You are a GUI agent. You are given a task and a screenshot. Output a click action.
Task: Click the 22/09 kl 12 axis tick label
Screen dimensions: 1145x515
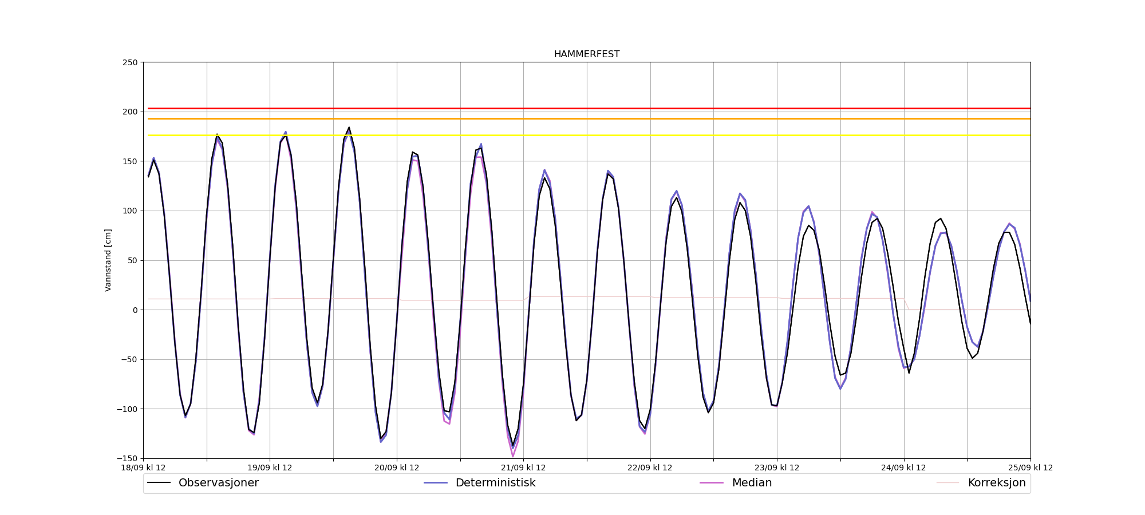pyautogui.click(x=650, y=468)
